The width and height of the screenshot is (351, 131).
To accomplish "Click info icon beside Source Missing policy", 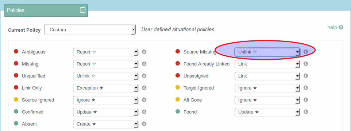I will [x=306, y=52].
